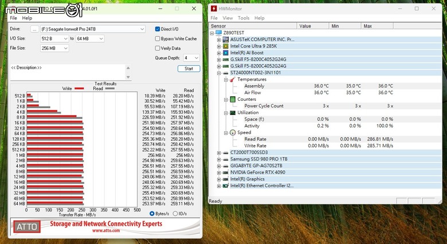Expand the Intel Core Ultra 9 285K node

pos(219,46)
